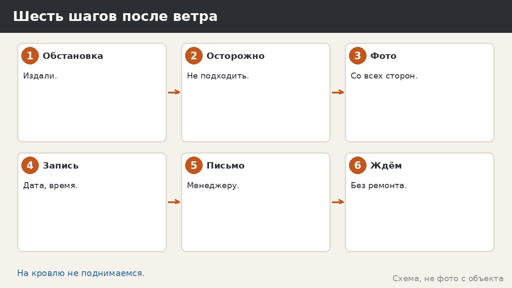The width and height of the screenshot is (512, 288).
Task: Click the heading "Ждём"
Action: [x=386, y=166]
